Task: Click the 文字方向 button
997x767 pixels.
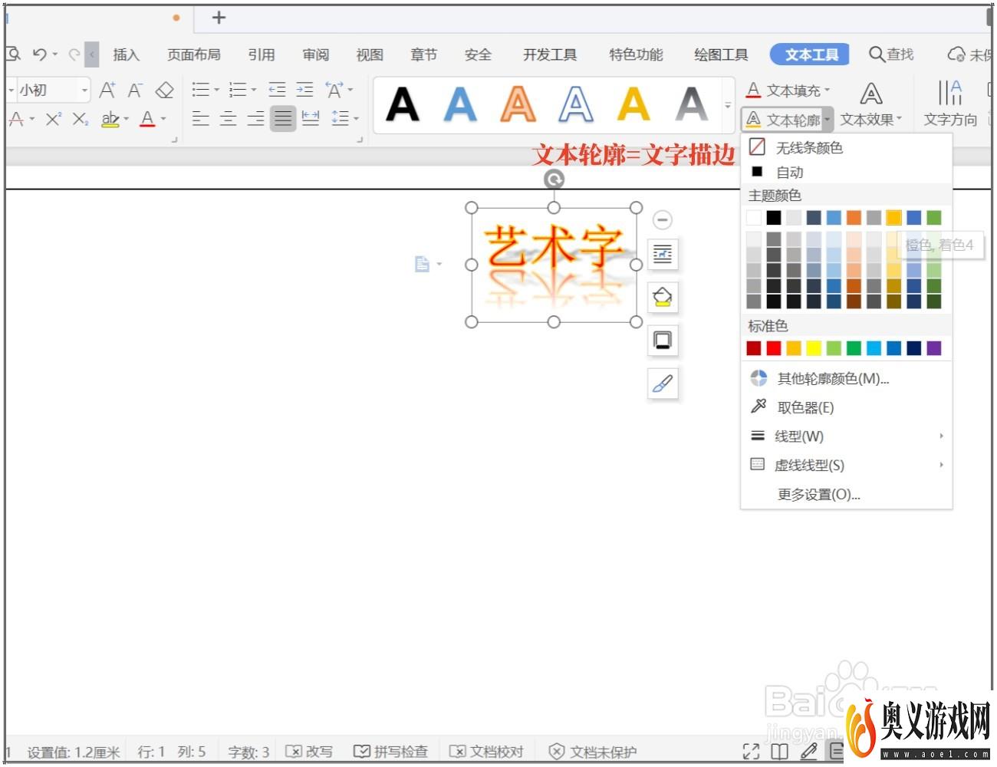Action: [950, 105]
